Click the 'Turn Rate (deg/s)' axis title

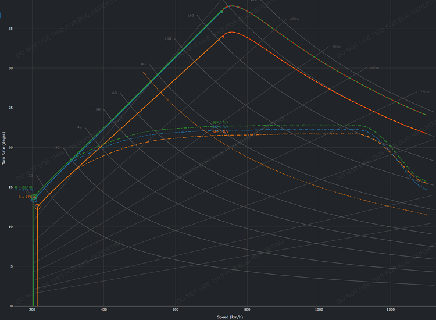tap(3, 148)
